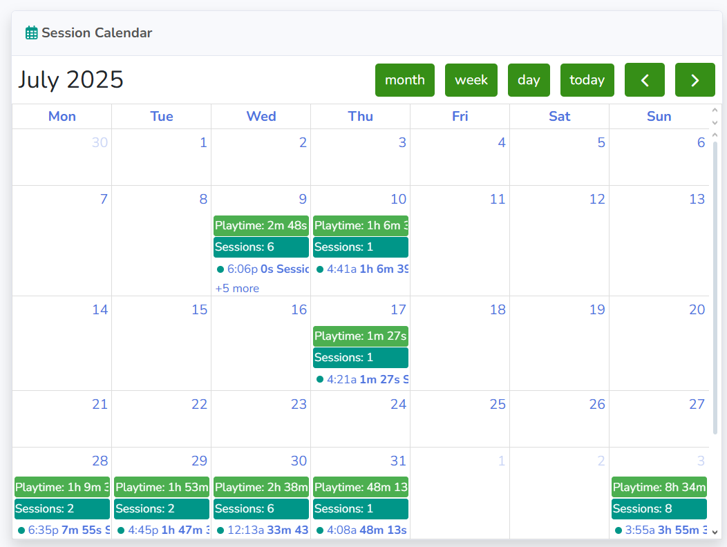
Task: Click the vertical calendar scrollbar thumb
Action: [715, 287]
